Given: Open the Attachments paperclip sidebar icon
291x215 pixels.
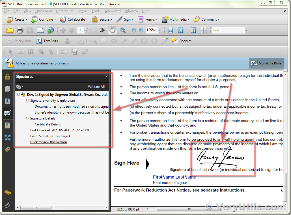Looking at the screenshot, I should (x=8, y=205).
